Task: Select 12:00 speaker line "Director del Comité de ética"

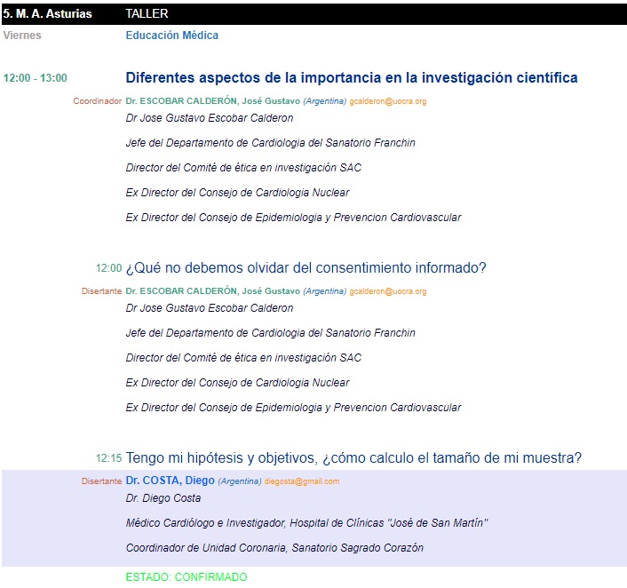Action: tap(243, 357)
